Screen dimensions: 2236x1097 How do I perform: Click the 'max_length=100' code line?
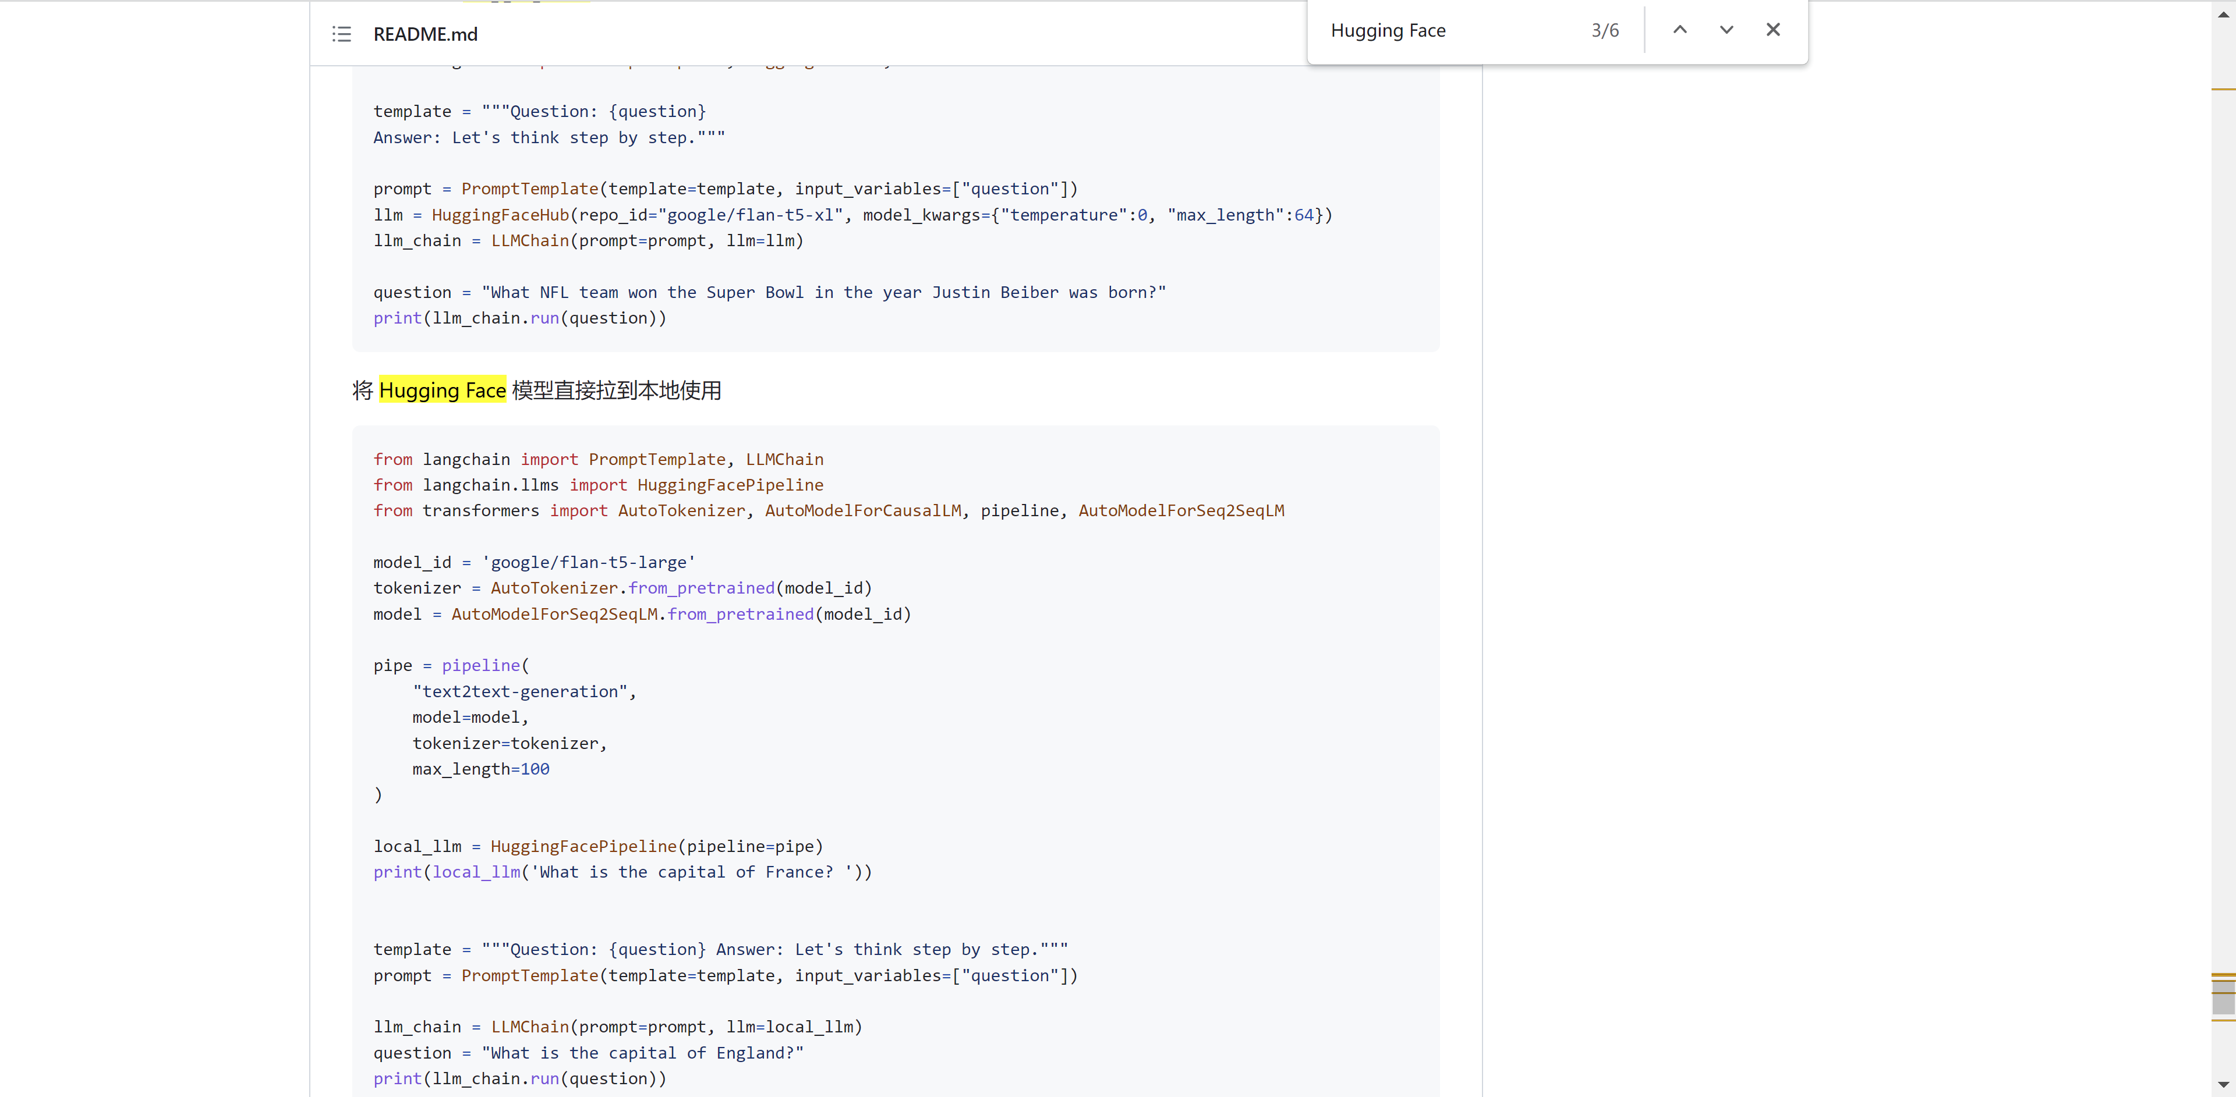click(480, 769)
